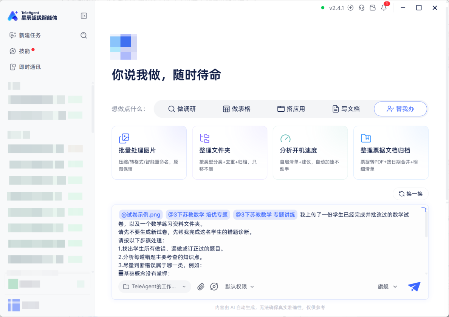Click the folder tree icon on 整理文件夹 card
The height and width of the screenshot is (317, 449).
coord(204,138)
